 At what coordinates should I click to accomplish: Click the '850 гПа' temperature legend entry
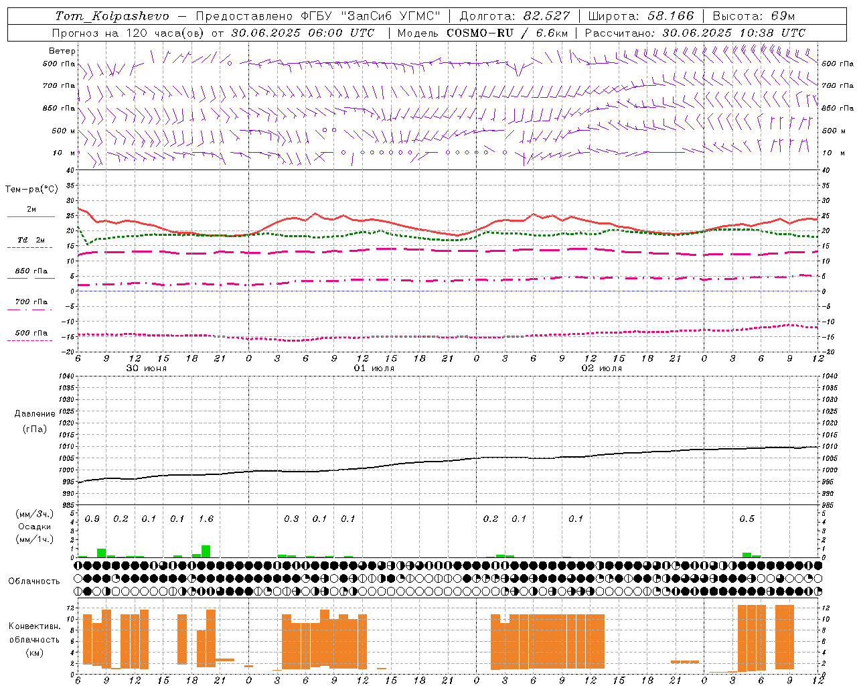pyautogui.click(x=31, y=271)
